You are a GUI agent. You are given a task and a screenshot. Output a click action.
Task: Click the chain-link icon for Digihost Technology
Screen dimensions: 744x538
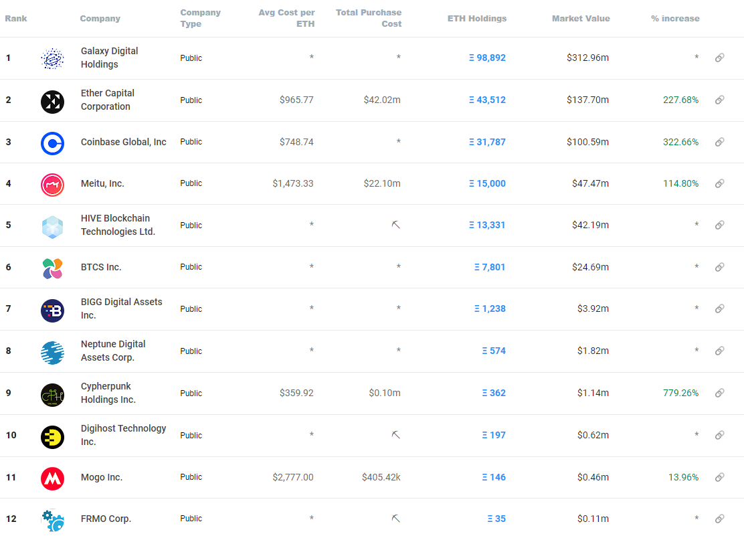tap(719, 435)
